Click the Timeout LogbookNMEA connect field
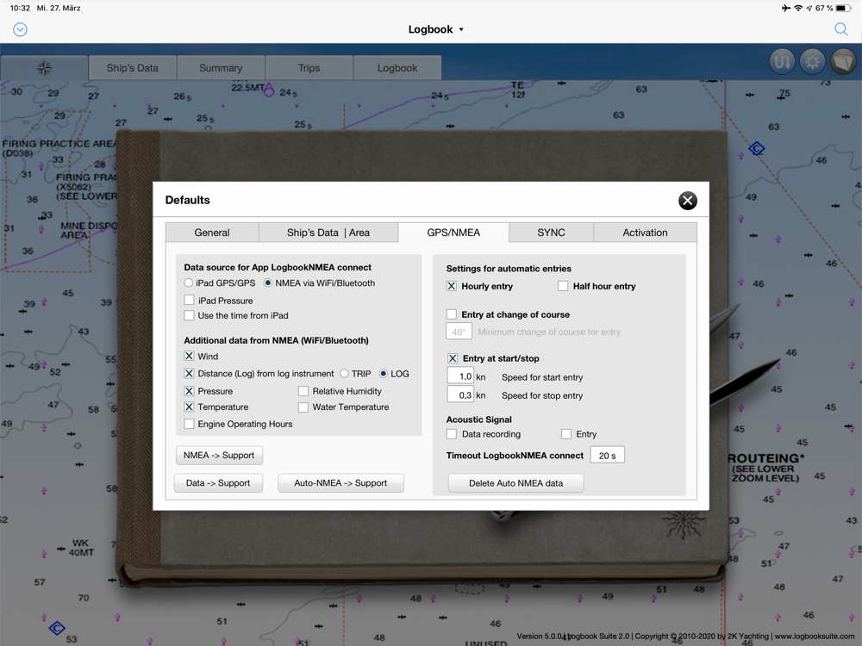The height and width of the screenshot is (646, 862). (x=607, y=456)
